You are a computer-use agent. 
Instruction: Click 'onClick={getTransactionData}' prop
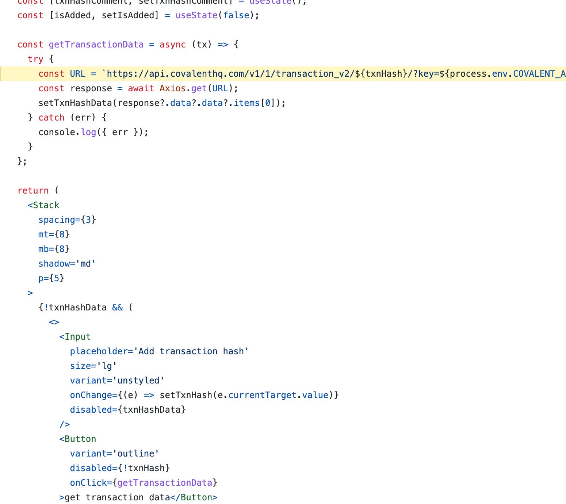[144, 483]
